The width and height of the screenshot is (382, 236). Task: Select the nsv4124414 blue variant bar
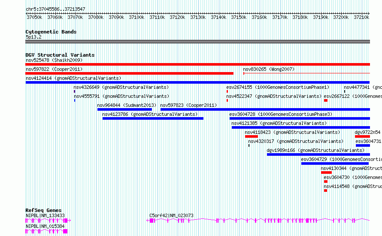pos(197,82)
